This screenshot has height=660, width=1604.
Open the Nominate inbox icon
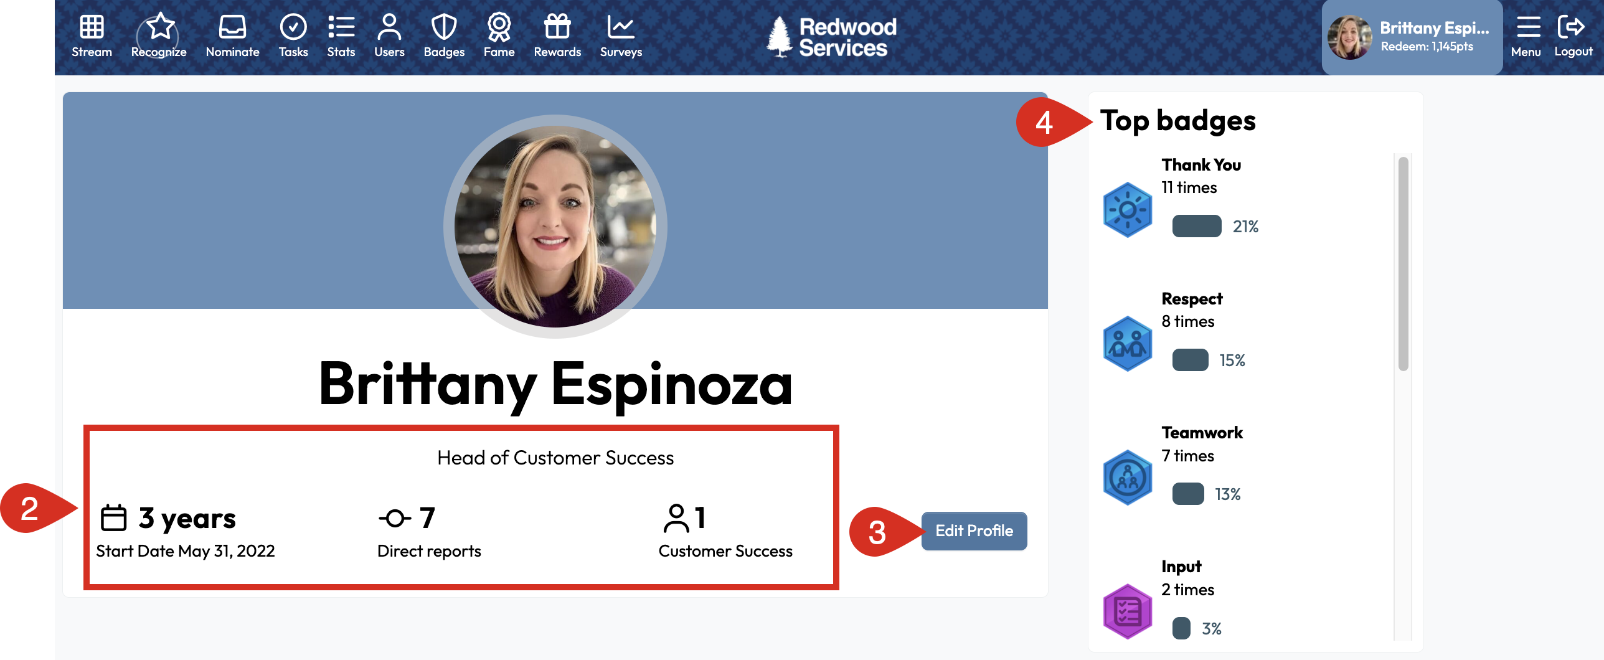click(232, 27)
